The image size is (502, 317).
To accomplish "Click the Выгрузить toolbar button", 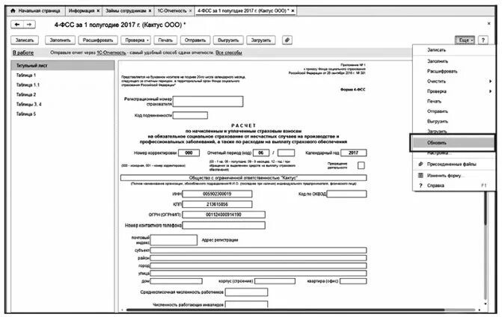I will (x=228, y=40).
